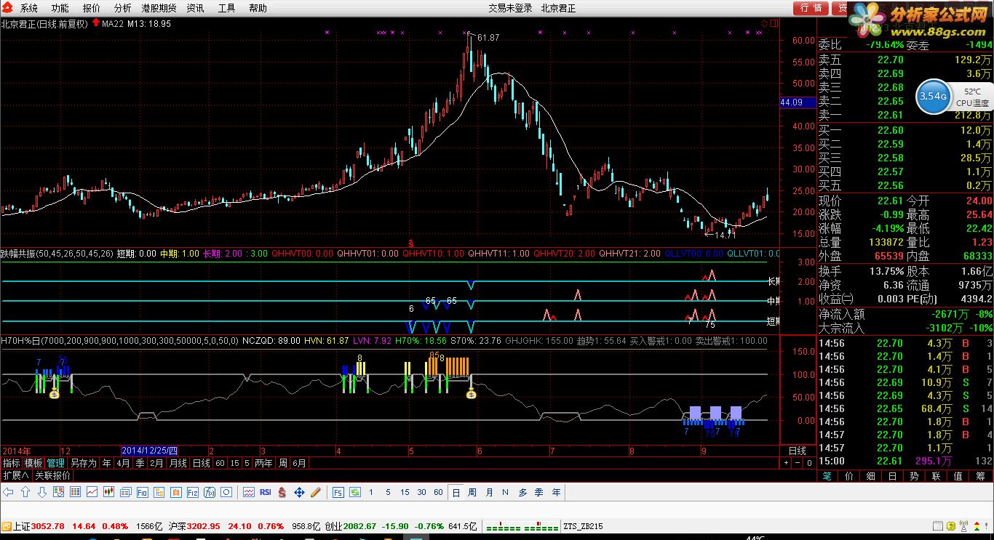Image resolution: width=994 pixels, height=540 pixels.
Task: Switch chart period to 日线 in period row
Action: pyautogui.click(x=201, y=463)
